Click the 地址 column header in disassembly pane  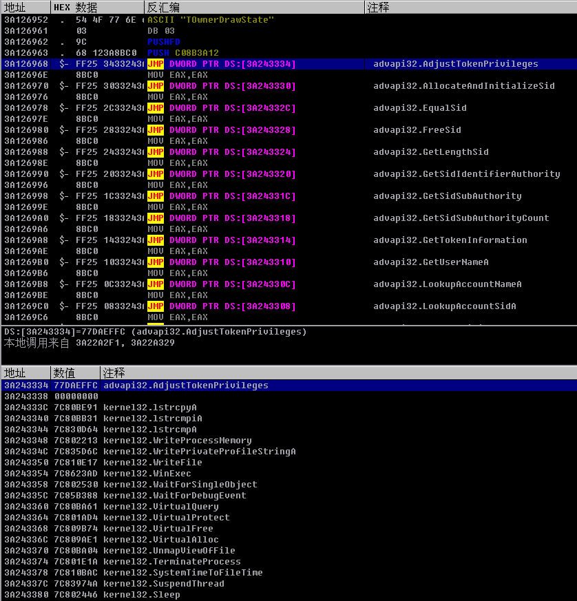(25, 8)
